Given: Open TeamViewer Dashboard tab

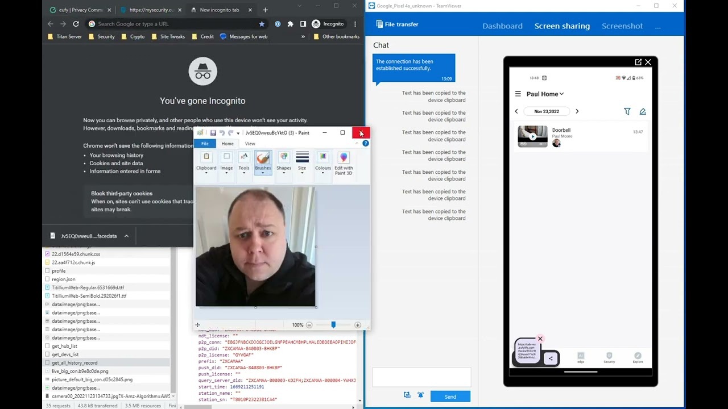Looking at the screenshot, I should point(502,26).
